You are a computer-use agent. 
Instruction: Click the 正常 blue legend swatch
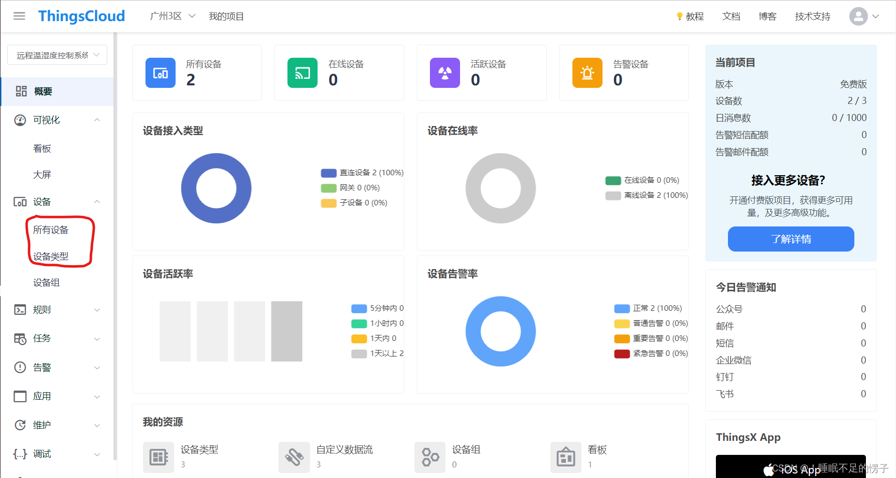tap(622, 309)
